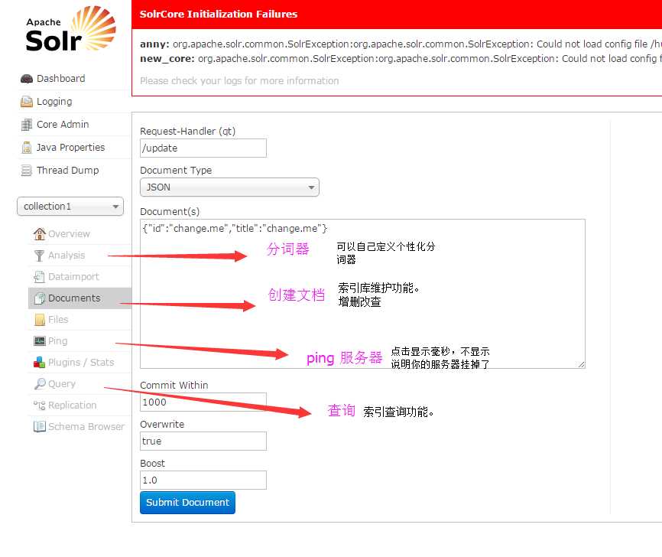Click the Query magnifier icon
Screen dimensions: 662x557
click(x=40, y=384)
